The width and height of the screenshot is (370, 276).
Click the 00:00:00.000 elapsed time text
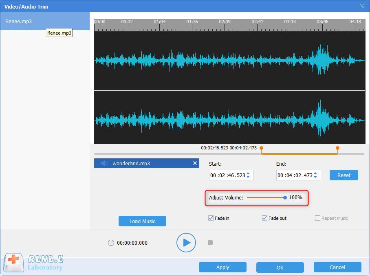pyautogui.click(x=132, y=243)
